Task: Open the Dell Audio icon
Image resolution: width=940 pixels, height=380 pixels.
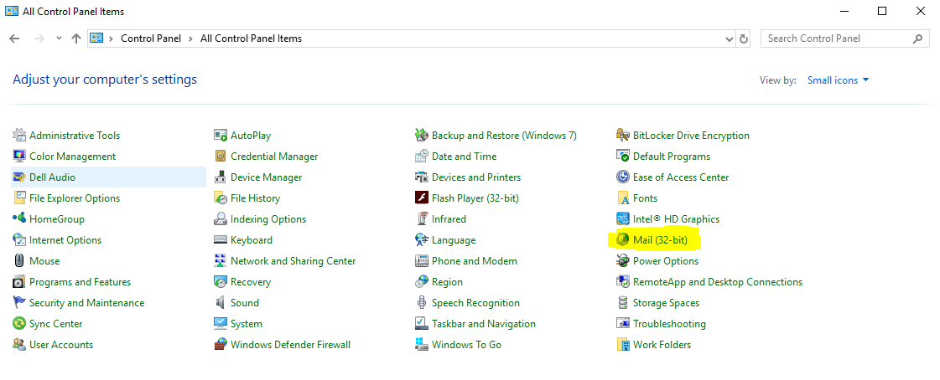Action: tap(19, 177)
